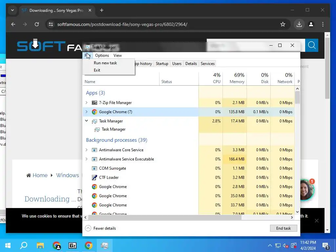Open the notification center icon
The height and width of the screenshot is (252, 336).
[326, 246]
